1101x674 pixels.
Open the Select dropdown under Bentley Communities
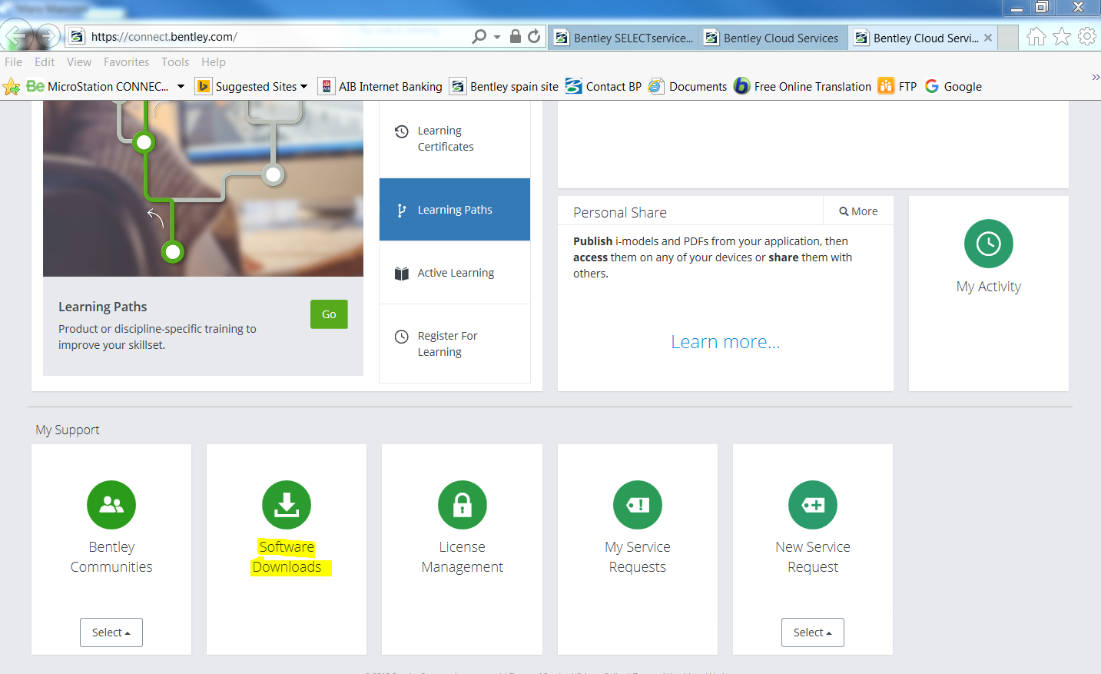coord(111,632)
